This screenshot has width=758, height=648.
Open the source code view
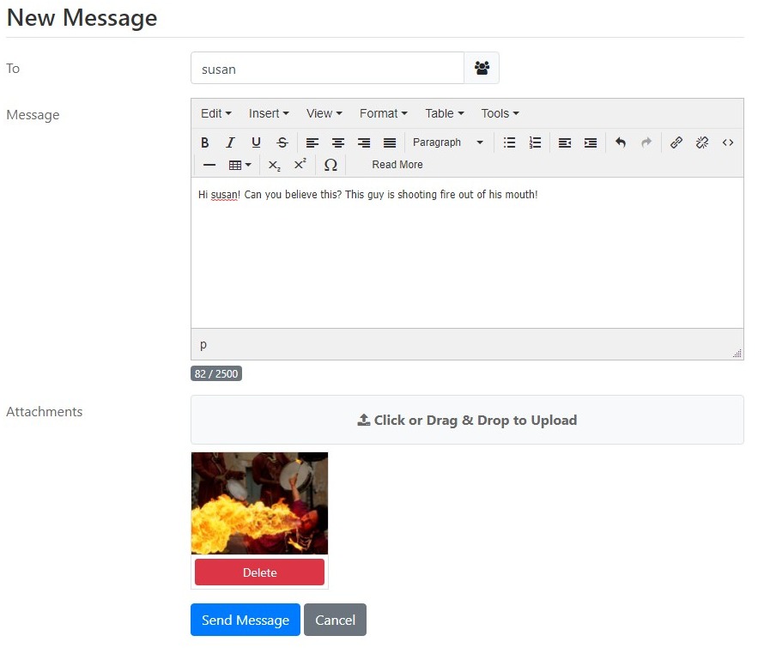tap(728, 143)
